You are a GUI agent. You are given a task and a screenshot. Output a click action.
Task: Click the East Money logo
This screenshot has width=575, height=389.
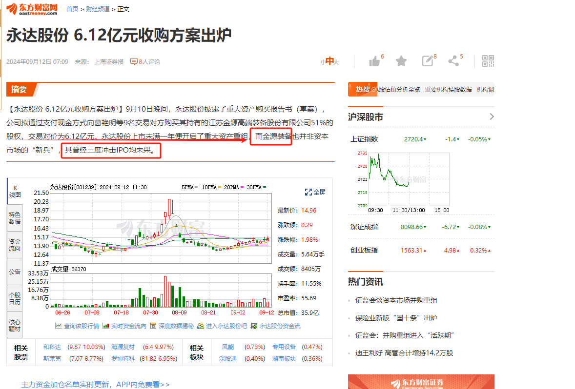coord(32,9)
